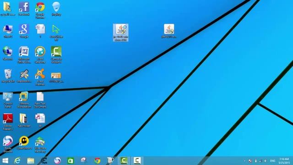
Task: Select the Camtasia Studio desktop shortcut
Action: click(x=56, y=55)
